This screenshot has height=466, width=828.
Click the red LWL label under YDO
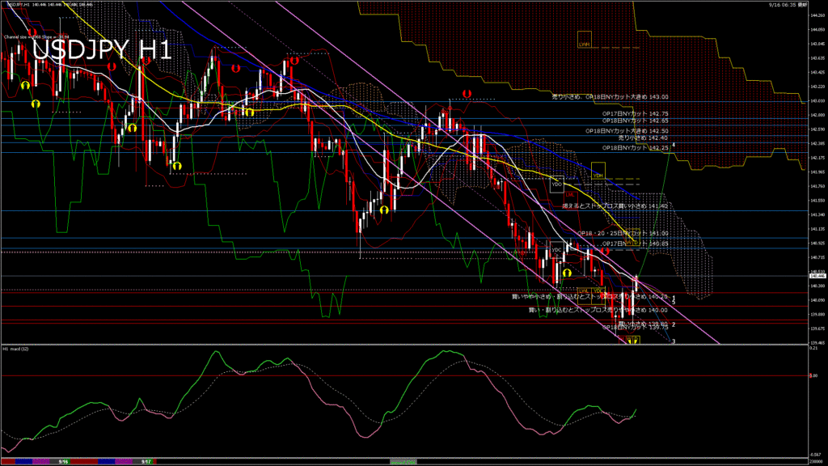coord(569,194)
